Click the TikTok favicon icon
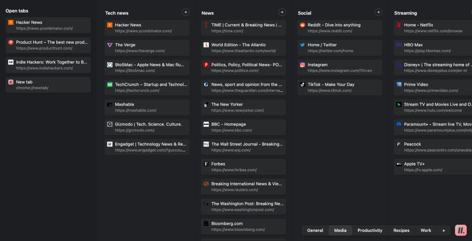This screenshot has height=241, width=472. pyautogui.click(x=302, y=85)
